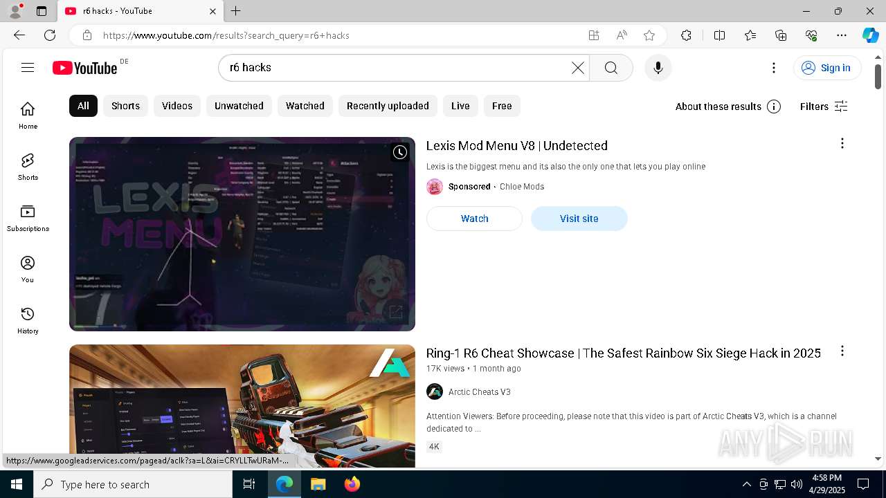Click Arctic Cheats V3 channel avatar

point(435,391)
